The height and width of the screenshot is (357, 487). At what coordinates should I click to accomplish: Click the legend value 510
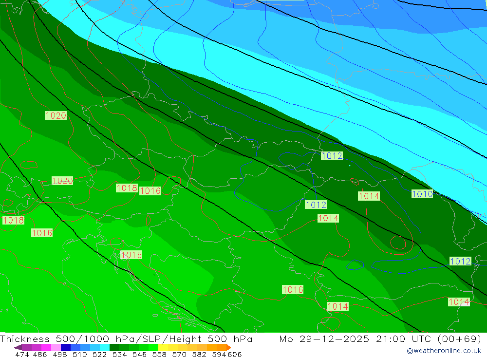pyautogui.click(x=79, y=354)
